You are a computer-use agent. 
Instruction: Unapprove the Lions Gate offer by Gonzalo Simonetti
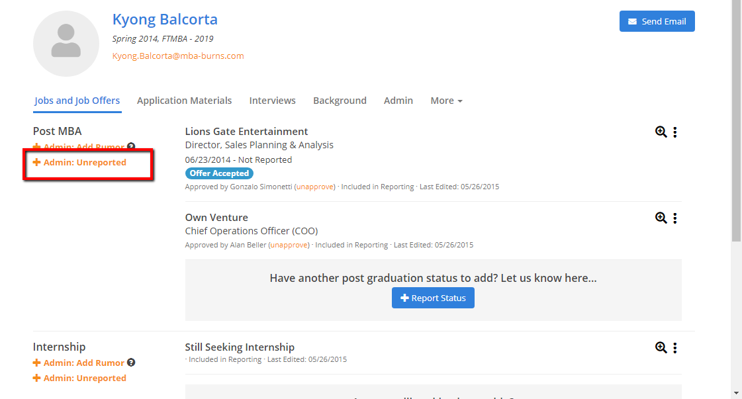coord(314,187)
